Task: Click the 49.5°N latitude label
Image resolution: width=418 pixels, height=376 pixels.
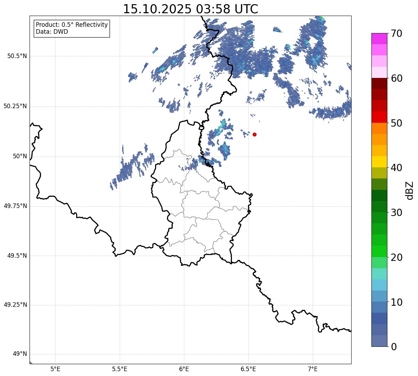Action: click(17, 256)
